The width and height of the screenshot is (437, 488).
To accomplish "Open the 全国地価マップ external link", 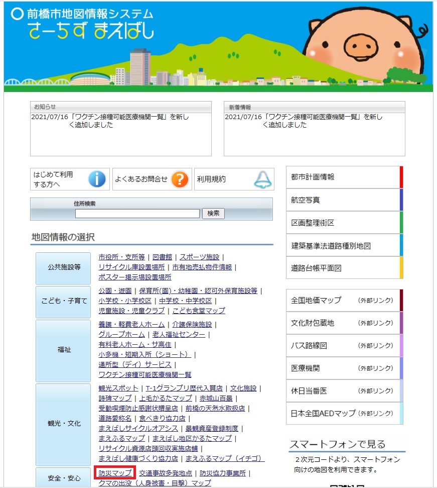I will [x=344, y=301].
